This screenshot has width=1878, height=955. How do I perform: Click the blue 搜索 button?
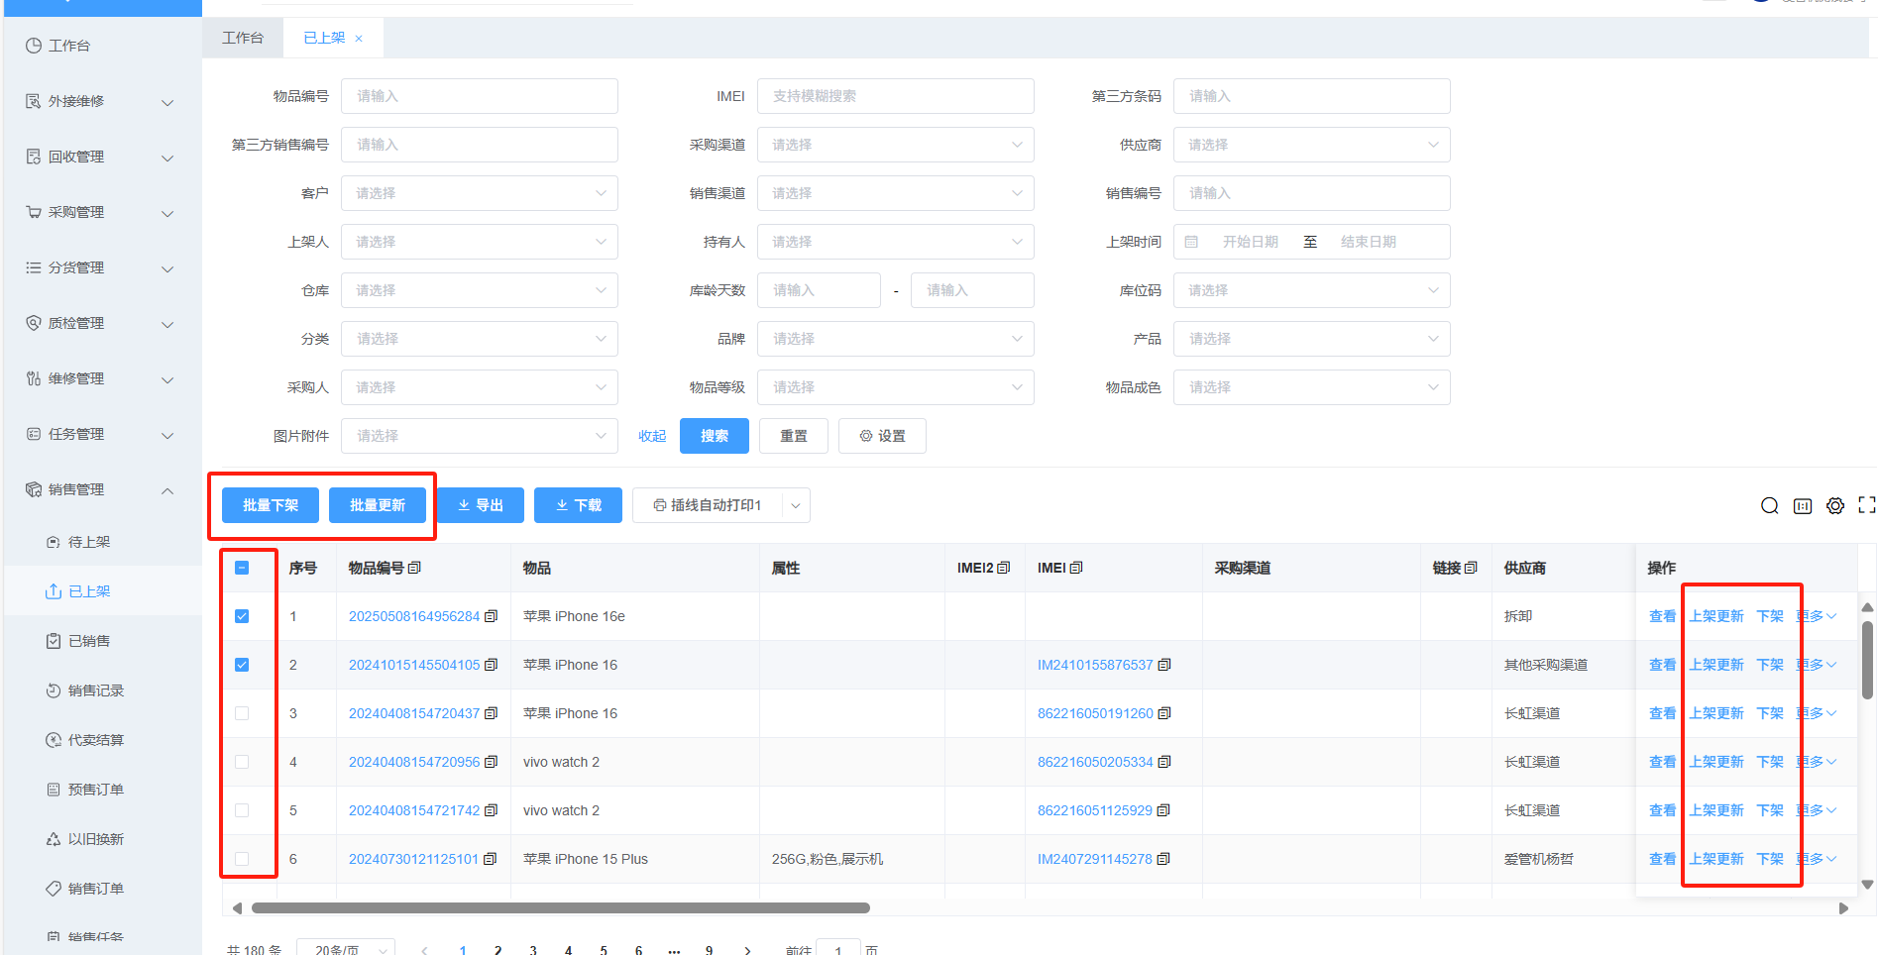tap(714, 436)
